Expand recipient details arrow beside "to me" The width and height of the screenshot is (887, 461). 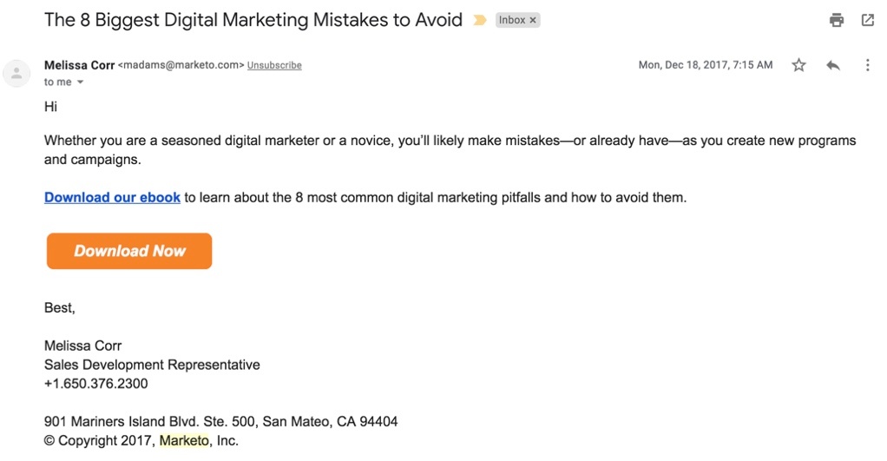coord(81,82)
